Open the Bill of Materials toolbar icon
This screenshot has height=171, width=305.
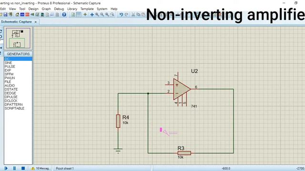[x=47, y=15]
